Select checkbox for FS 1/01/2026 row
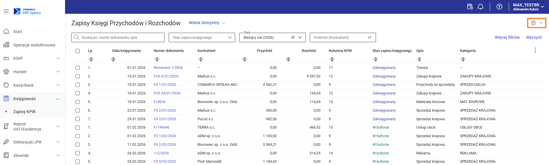Image resolution: width=549 pixels, height=165 pixels. [x=77, y=85]
